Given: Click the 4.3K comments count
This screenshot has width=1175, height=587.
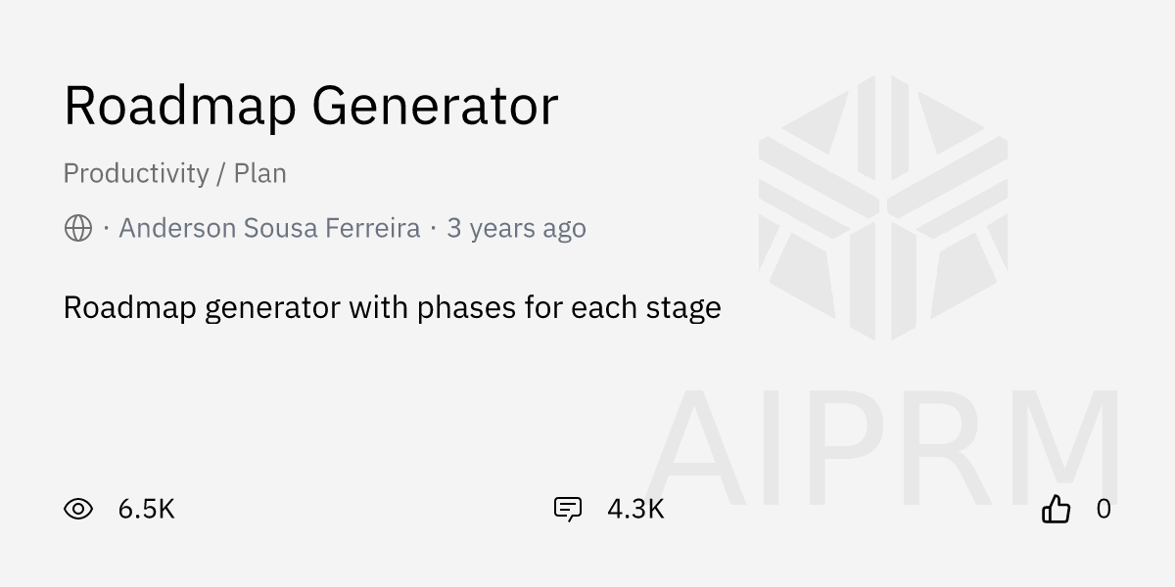Looking at the screenshot, I should (635, 509).
